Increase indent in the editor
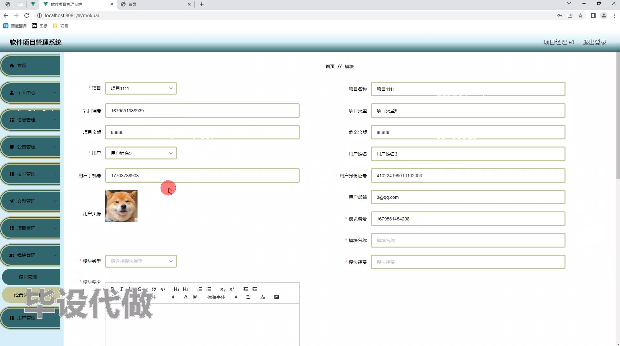The width and height of the screenshot is (620, 346). [x=255, y=289]
